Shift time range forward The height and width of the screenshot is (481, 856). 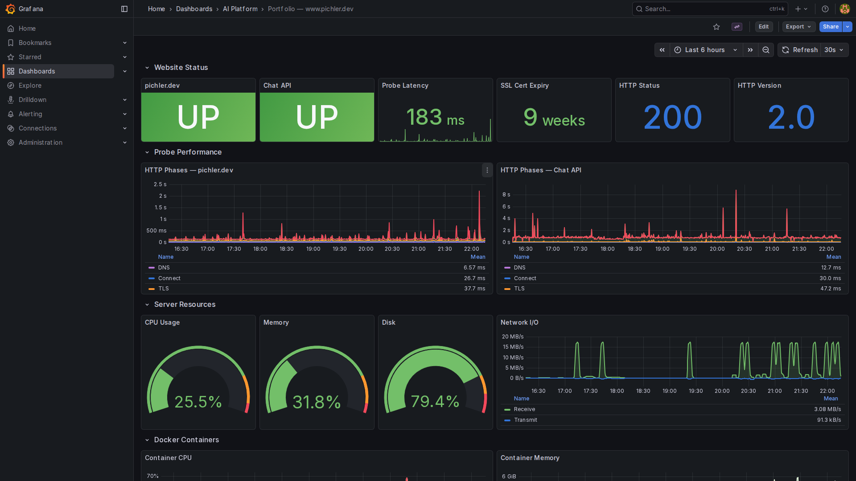750,50
